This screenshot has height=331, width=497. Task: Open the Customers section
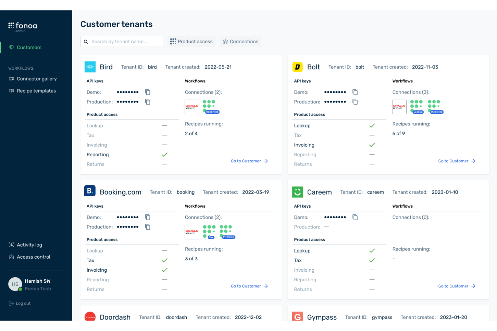coord(29,47)
